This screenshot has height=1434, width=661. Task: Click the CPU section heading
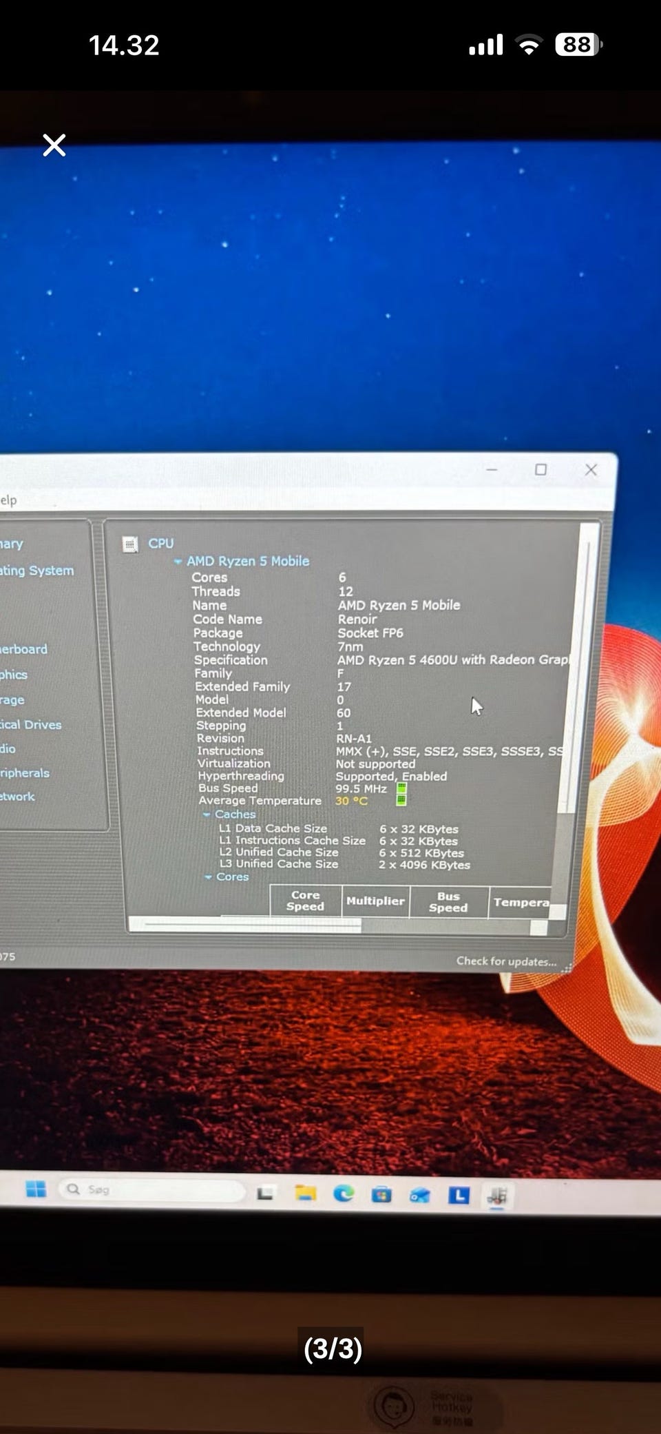161,544
